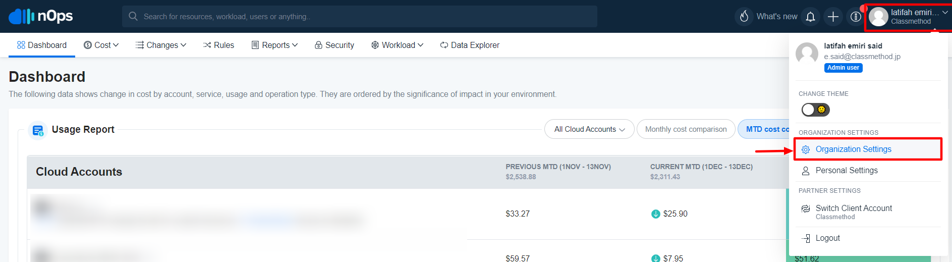The image size is (952, 262).
Task: Click profile avatar in top bar
Action: [x=878, y=17]
